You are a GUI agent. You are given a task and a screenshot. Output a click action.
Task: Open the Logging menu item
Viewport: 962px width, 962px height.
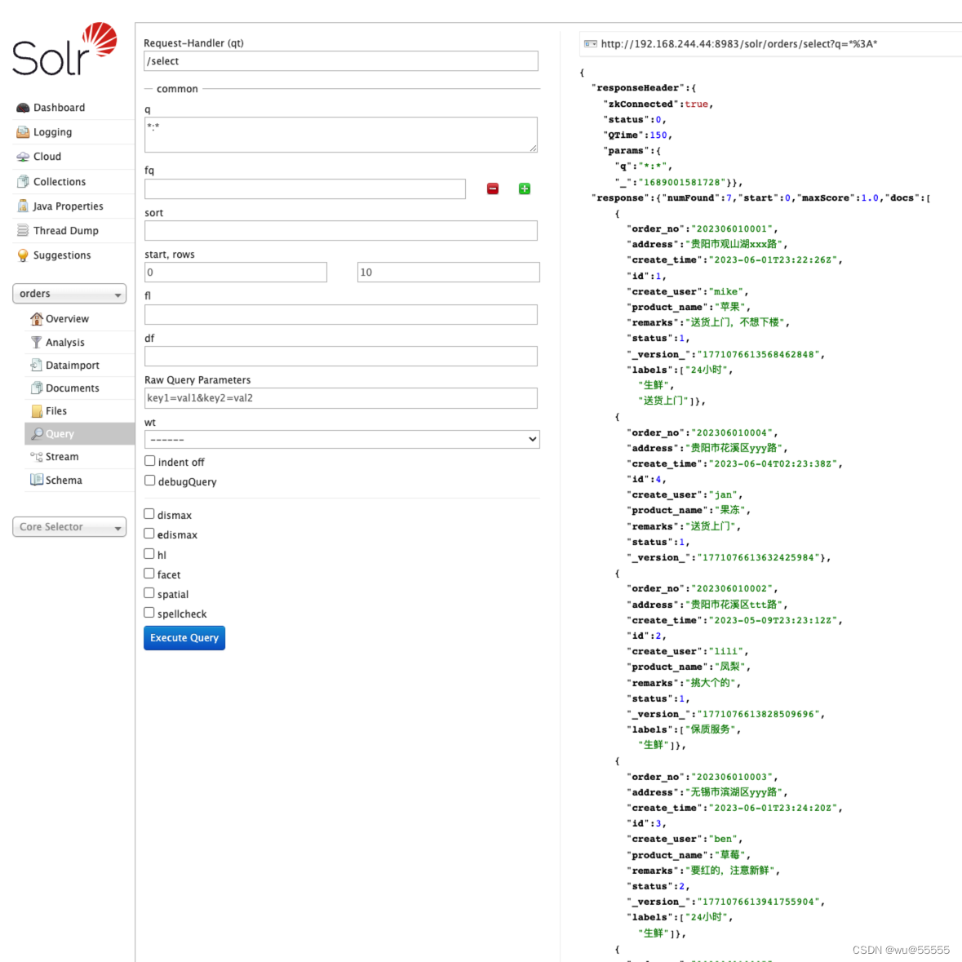[52, 132]
